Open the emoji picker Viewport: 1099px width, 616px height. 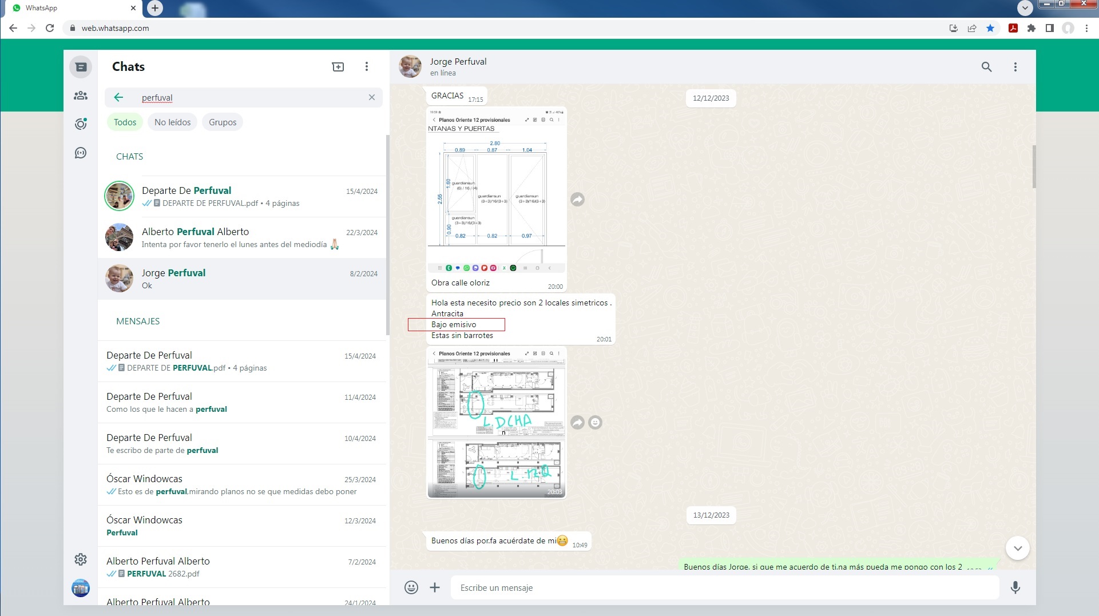click(411, 587)
